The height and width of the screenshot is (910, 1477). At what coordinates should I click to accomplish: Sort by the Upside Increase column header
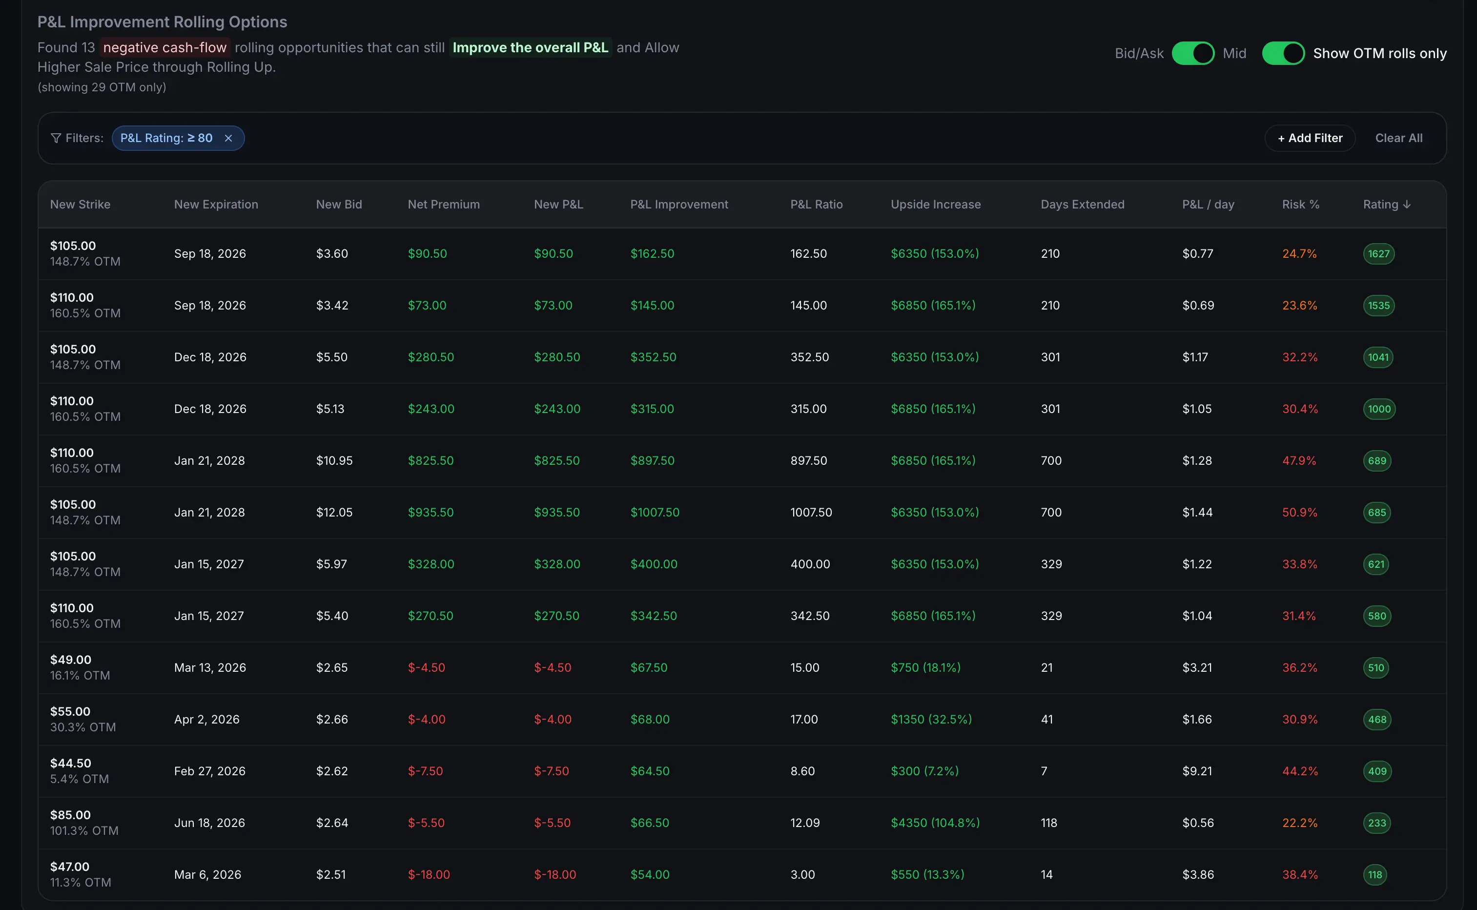point(936,205)
